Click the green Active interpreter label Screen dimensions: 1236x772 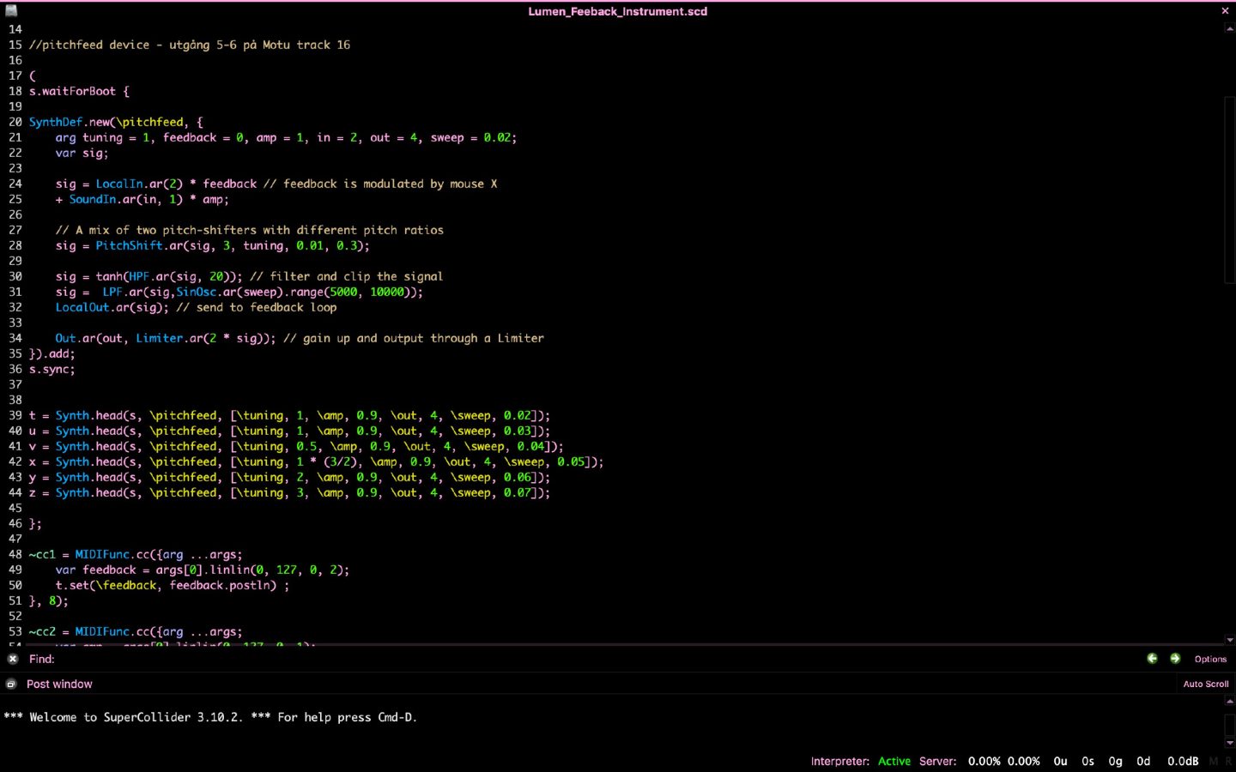tap(894, 761)
